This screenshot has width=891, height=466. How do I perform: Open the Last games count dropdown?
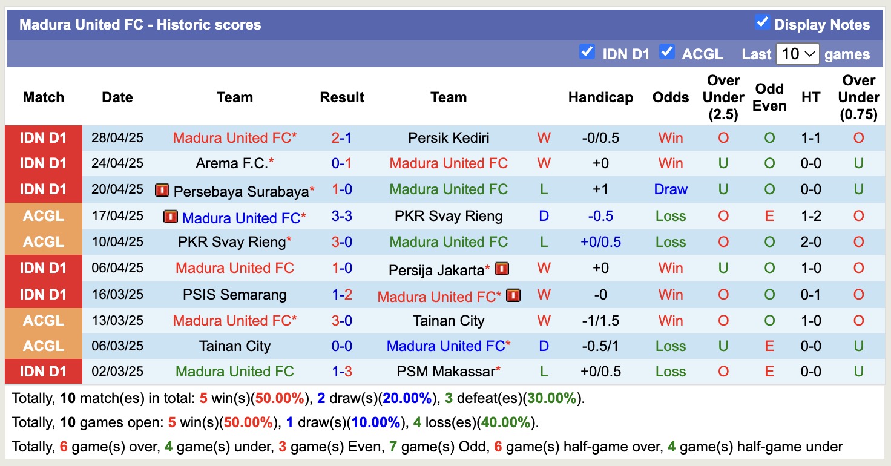click(797, 54)
